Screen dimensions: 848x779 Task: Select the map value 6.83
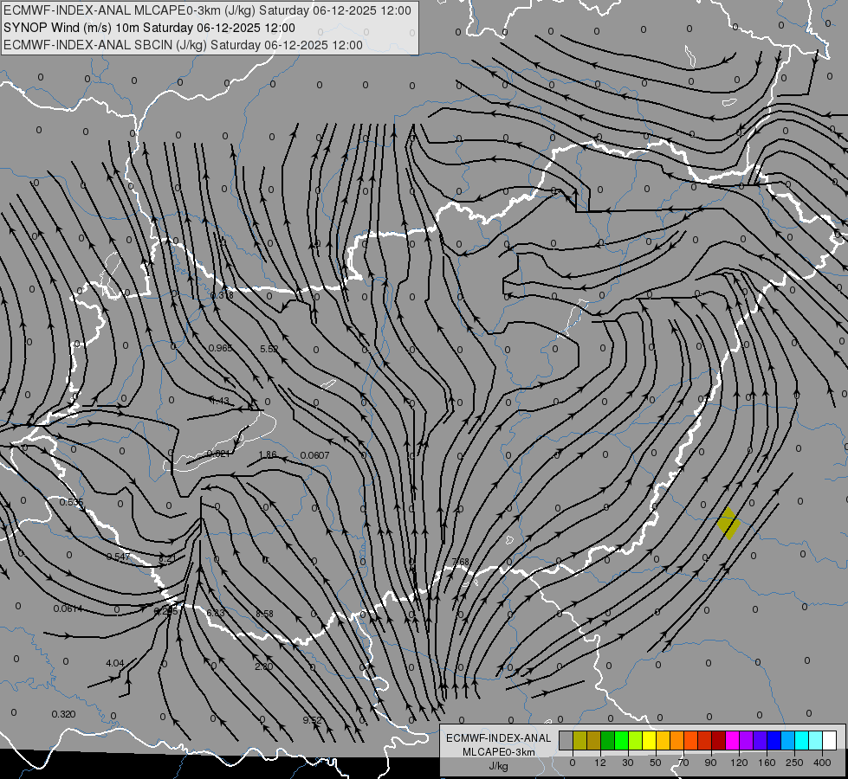coord(215,613)
